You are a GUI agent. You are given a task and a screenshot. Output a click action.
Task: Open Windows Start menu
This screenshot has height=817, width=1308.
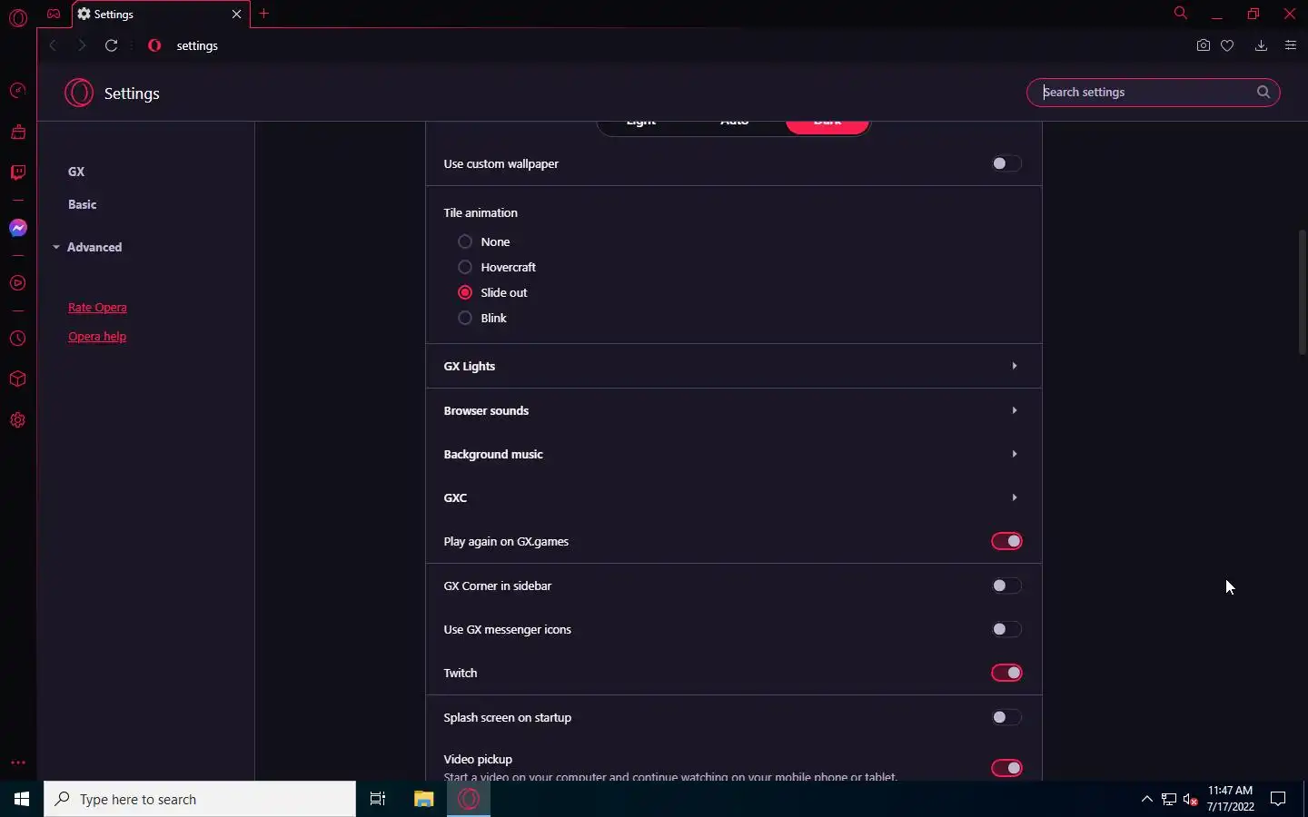point(22,799)
